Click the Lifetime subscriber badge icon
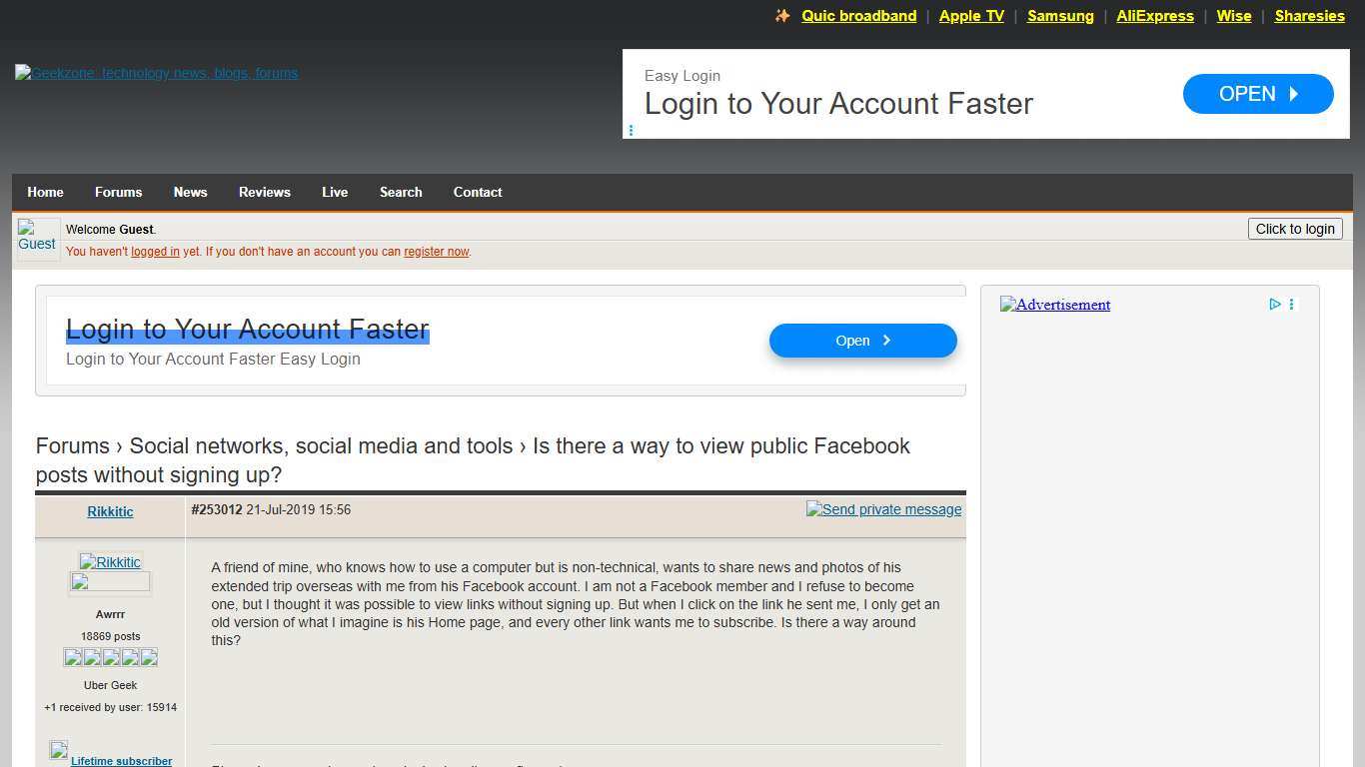Screen dimensions: 1365x767 click(58, 750)
